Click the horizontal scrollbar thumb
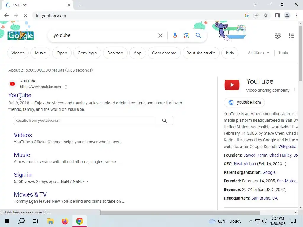Viewport: 303px width, 227px height. pos(180,213)
